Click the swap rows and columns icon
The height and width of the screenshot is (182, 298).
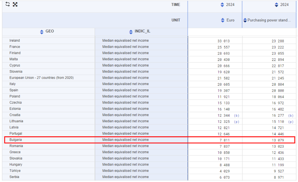pos(7,4)
